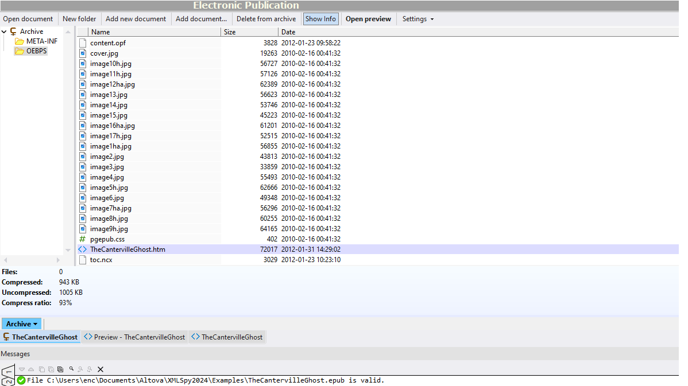Open the Settings dropdown menu
The height and width of the screenshot is (386, 688).
[417, 18]
